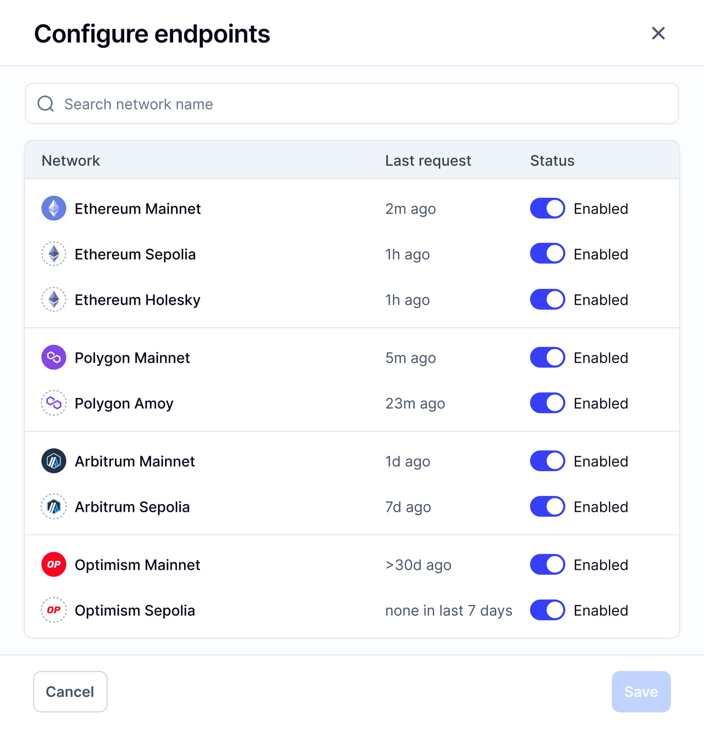Click the purple Polygon Mainnet icon
The height and width of the screenshot is (729, 704).
pos(53,358)
